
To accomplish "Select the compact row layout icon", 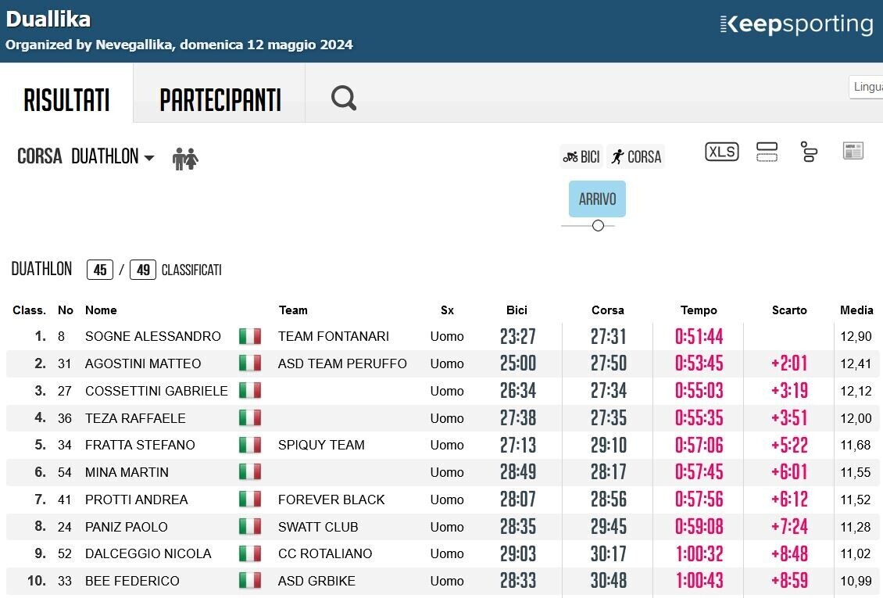I will 767,152.
